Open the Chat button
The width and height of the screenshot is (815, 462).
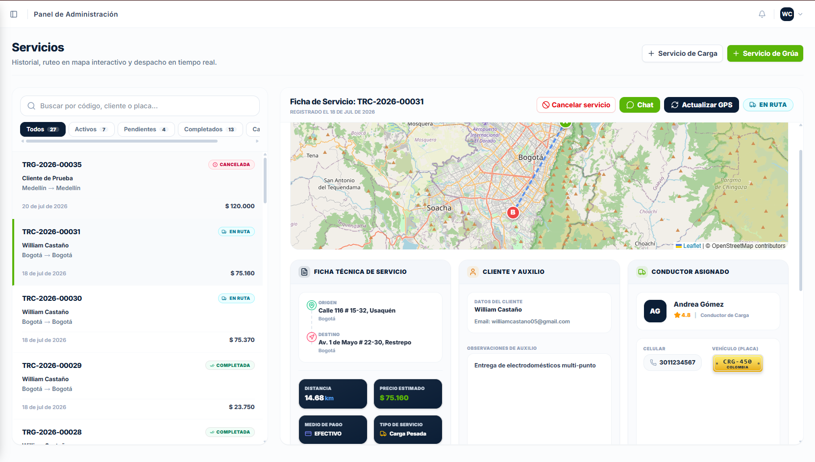click(x=640, y=105)
